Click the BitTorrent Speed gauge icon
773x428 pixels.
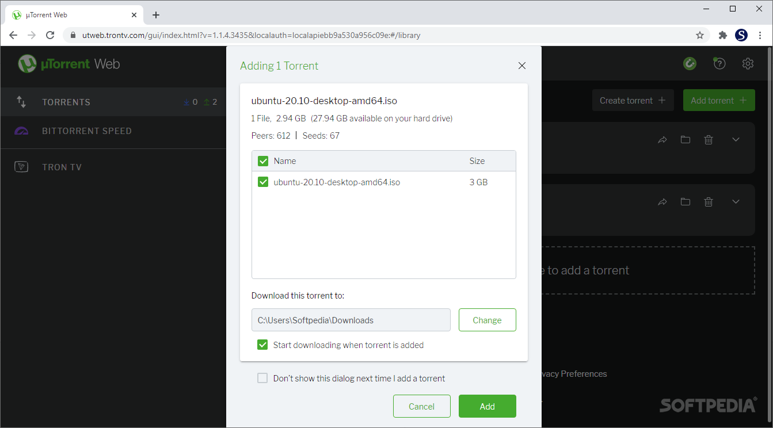pyautogui.click(x=21, y=131)
